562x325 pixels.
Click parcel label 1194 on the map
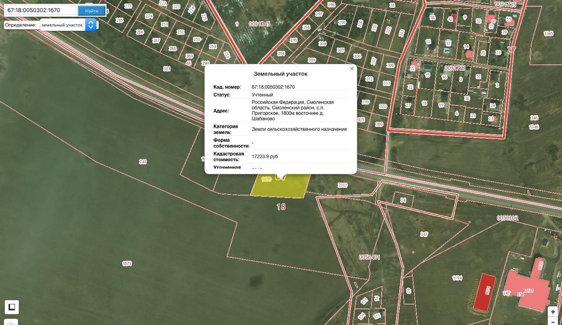pos(457,278)
